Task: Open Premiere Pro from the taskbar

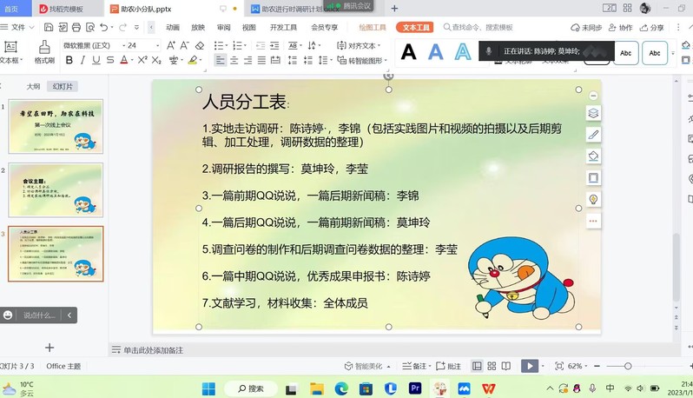Action: click(415, 388)
